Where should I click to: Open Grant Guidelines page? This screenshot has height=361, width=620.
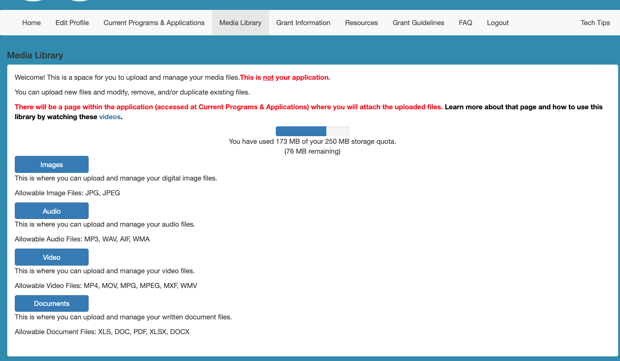coord(419,23)
